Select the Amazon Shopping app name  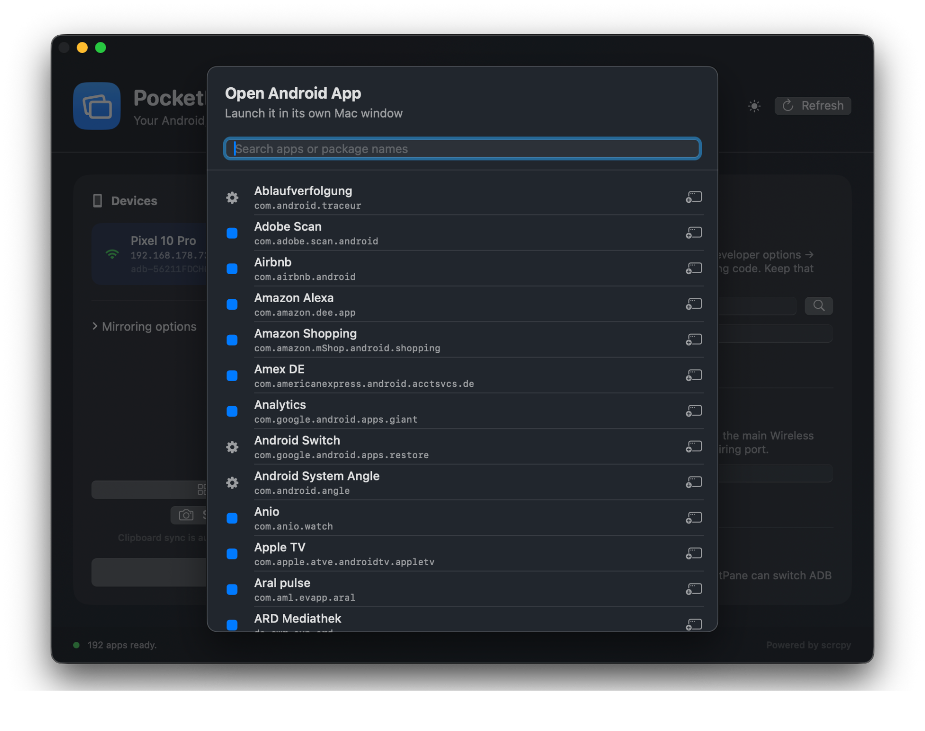click(305, 333)
